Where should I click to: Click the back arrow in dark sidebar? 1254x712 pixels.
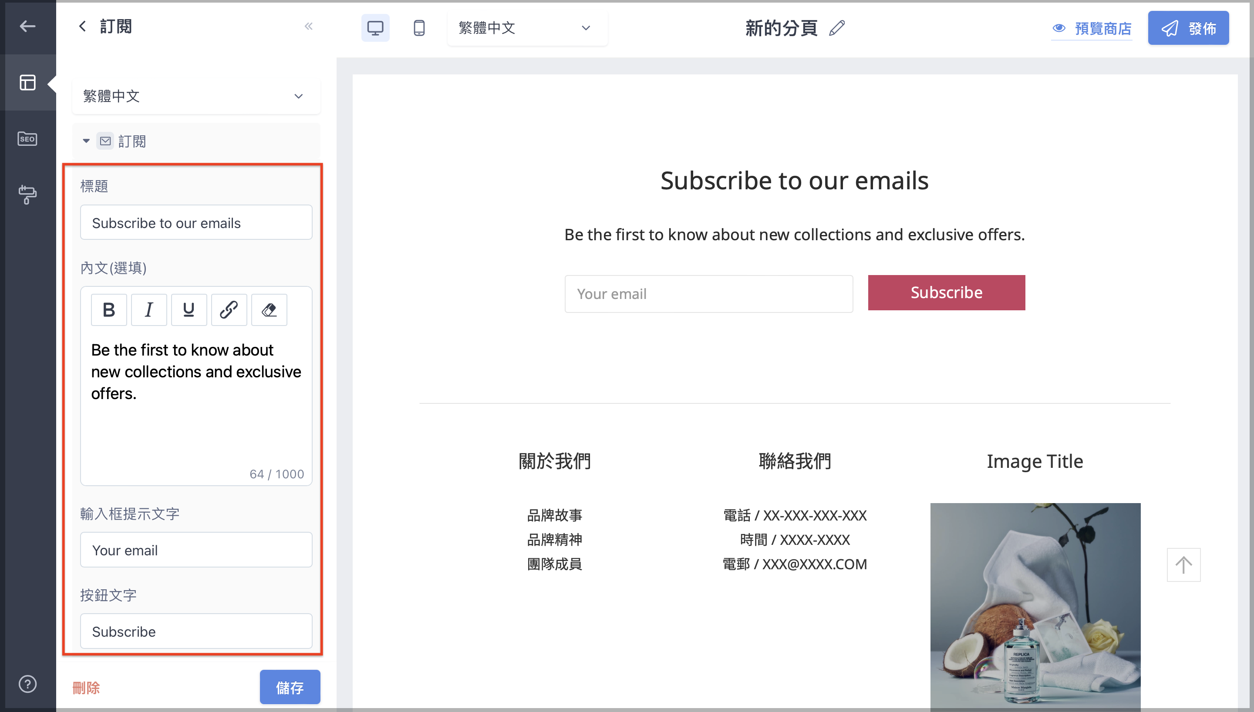coord(27,27)
